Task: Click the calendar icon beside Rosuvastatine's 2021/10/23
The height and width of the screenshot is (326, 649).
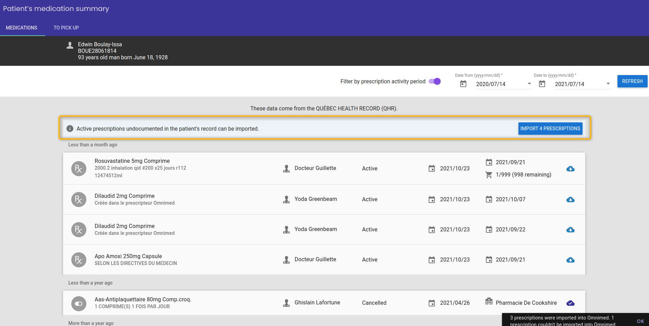Action: coord(432,168)
